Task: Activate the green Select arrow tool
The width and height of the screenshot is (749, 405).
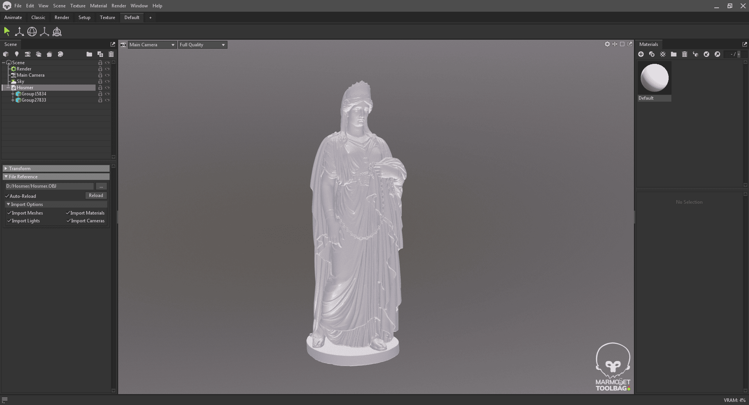Action: pos(7,32)
